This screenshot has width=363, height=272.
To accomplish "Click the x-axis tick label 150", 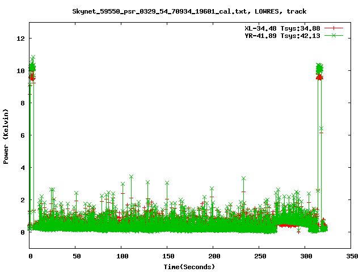I will 168,256.
